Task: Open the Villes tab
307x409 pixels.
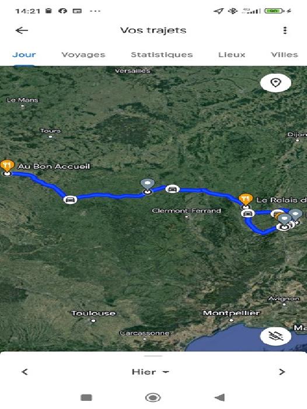Action: pos(284,54)
